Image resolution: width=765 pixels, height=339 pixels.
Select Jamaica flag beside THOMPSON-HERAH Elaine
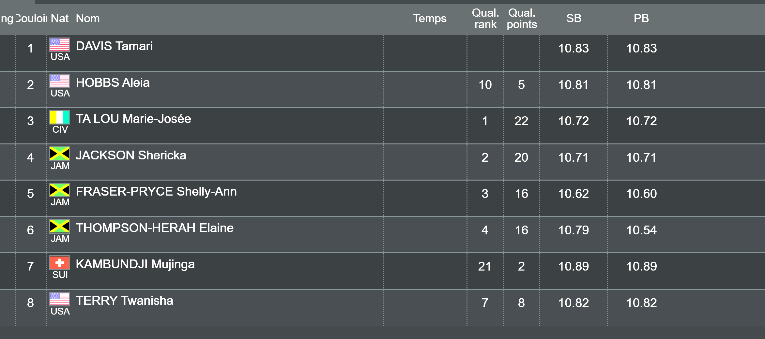(59, 227)
